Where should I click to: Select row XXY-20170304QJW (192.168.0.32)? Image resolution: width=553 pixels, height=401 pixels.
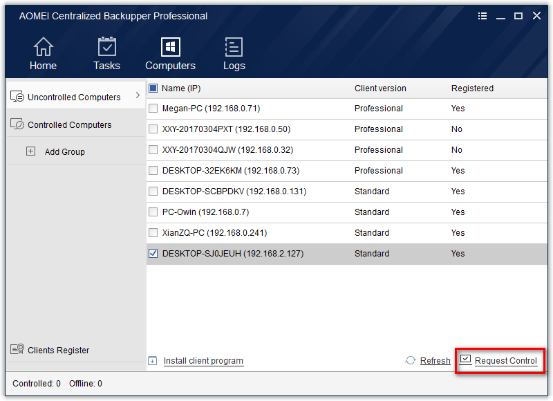(347, 150)
